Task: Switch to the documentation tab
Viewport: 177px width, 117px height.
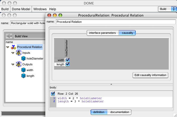Action: coord(119,112)
